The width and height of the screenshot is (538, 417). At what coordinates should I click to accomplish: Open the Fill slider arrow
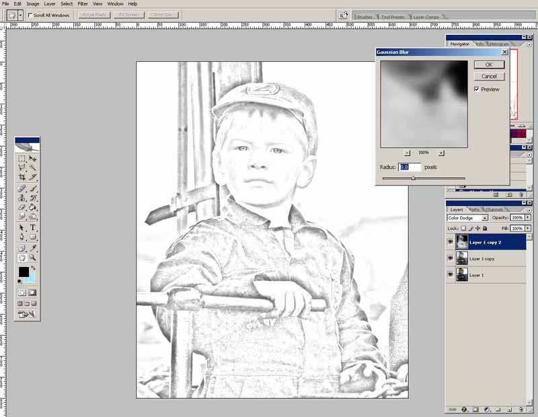[x=528, y=228]
